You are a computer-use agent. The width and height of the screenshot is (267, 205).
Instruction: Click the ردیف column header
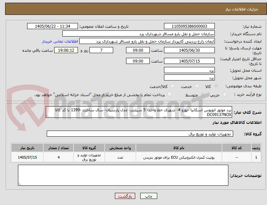pos(256,148)
